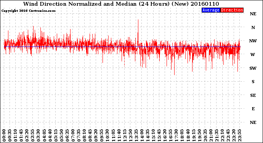The image size is (263, 143).
Task: Click the 00:00 time axis label
Action: [4, 135]
